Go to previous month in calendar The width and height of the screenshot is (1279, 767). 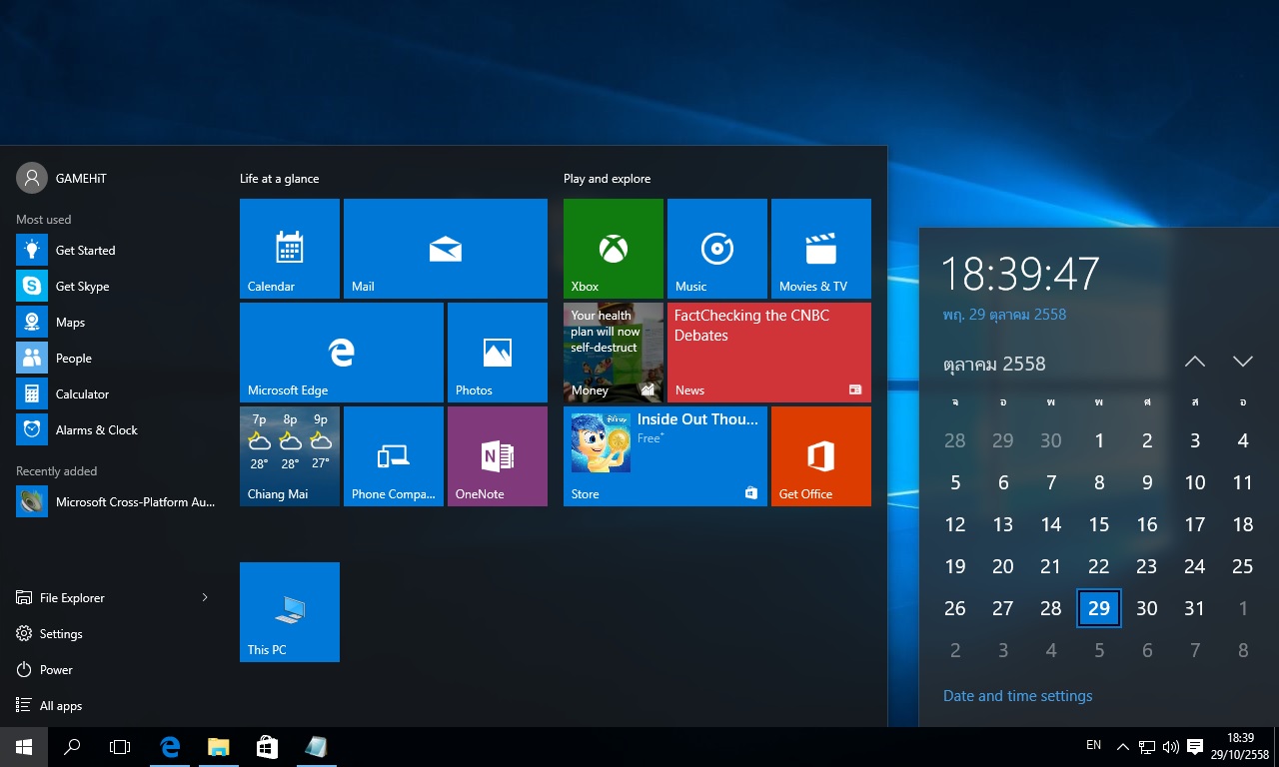(1195, 362)
